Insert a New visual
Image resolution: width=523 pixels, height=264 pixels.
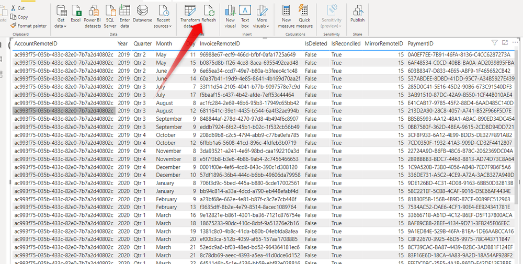pyautogui.click(x=230, y=16)
